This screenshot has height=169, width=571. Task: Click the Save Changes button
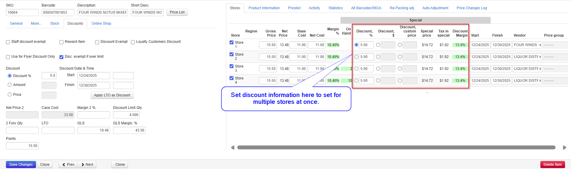pos(21,165)
